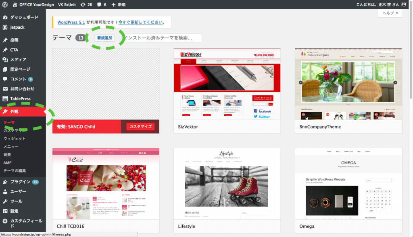The image size is (413, 237).
Task: Open the 設定 settings icon item
Action: 5,211
